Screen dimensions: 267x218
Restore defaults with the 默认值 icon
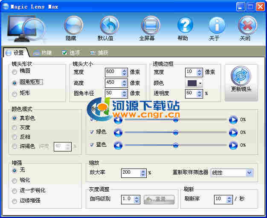(110, 25)
